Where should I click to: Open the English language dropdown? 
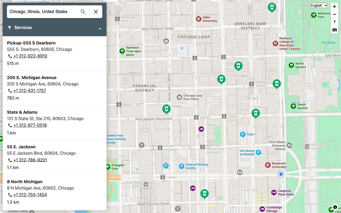coord(319,5)
